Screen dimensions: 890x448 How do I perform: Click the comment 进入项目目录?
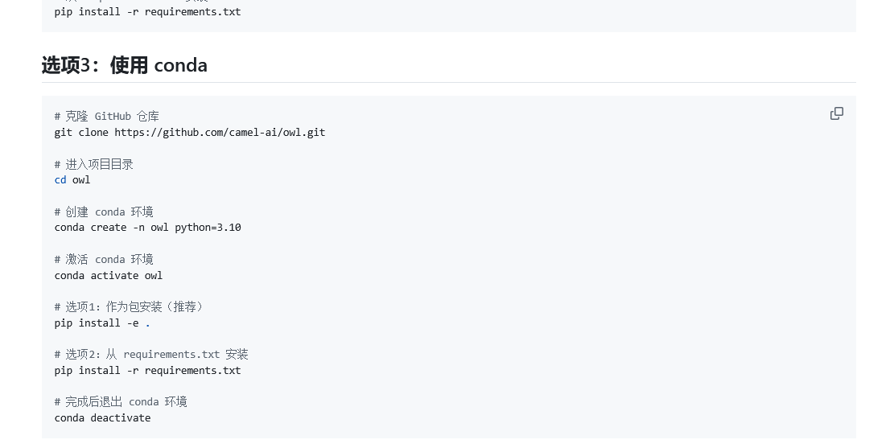pos(94,164)
